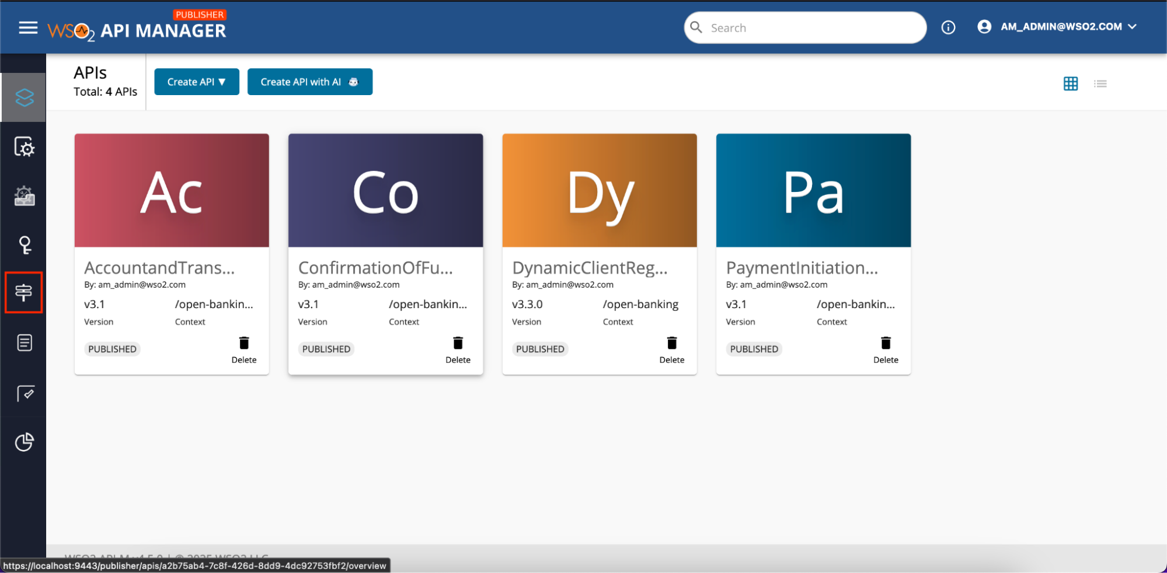Open the APIs layers sidebar icon

(x=24, y=97)
